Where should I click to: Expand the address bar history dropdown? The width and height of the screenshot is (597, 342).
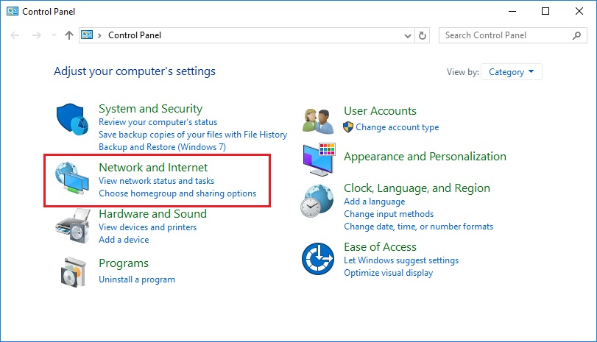409,35
